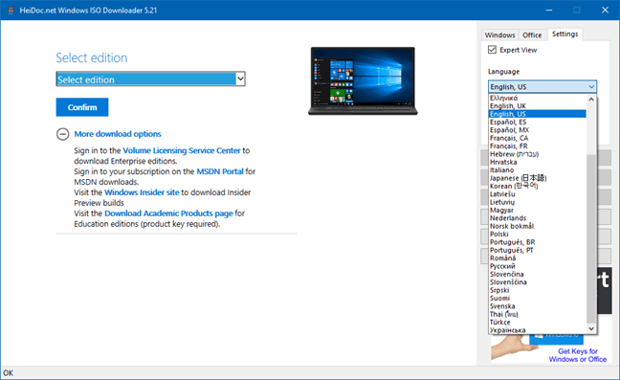Viewport: 620px width, 380px height.
Task: Click the More download options link
Action: (x=118, y=134)
